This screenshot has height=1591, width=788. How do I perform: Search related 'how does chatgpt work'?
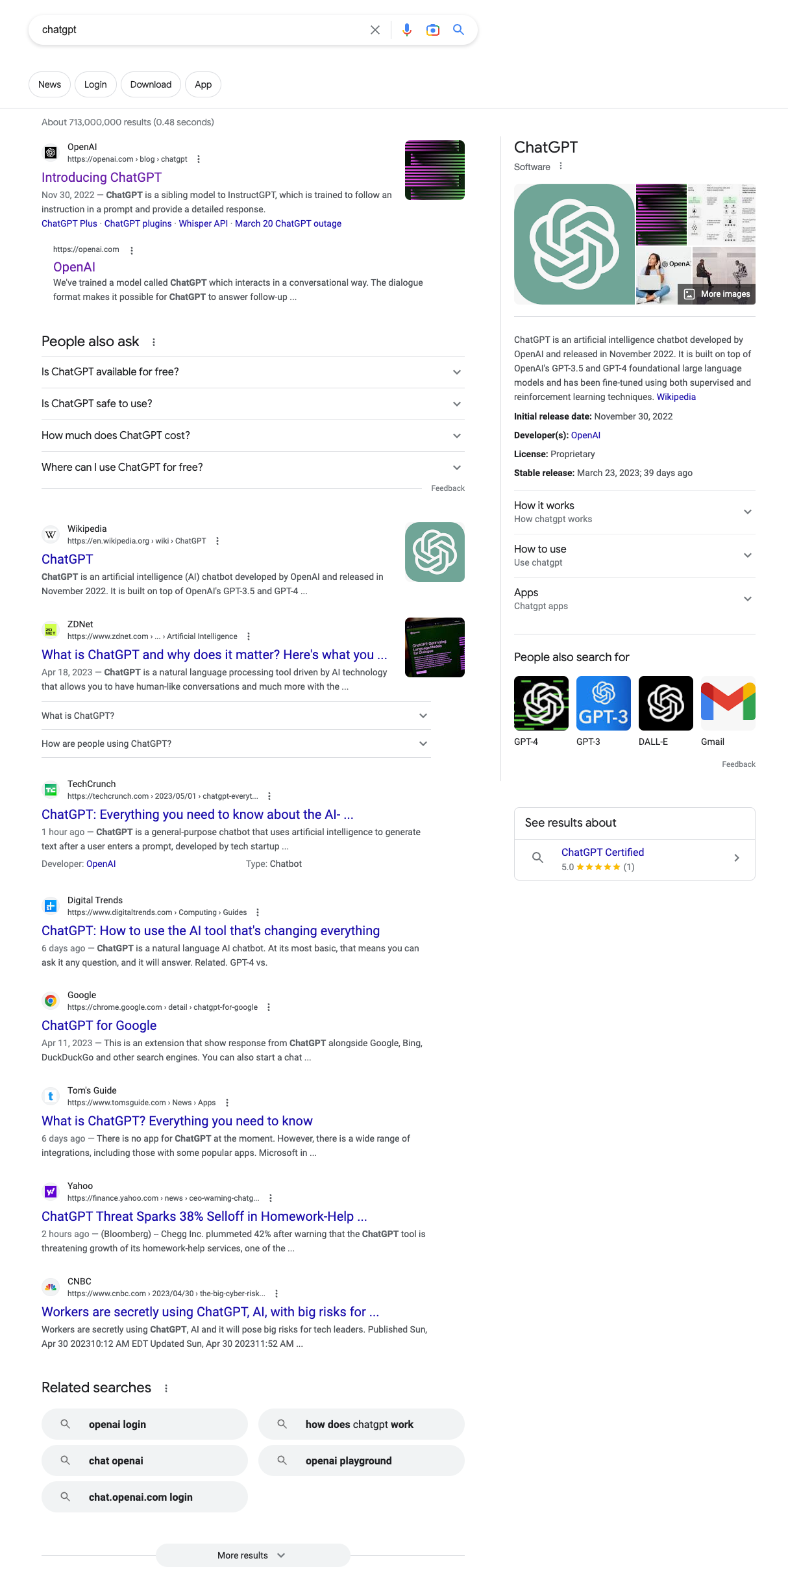[362, 1424]
